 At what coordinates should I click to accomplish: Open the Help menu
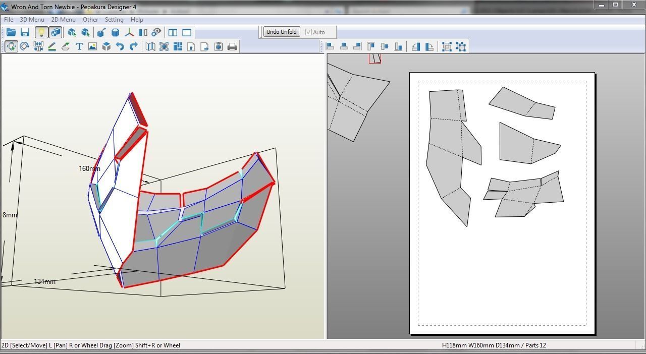137,20
